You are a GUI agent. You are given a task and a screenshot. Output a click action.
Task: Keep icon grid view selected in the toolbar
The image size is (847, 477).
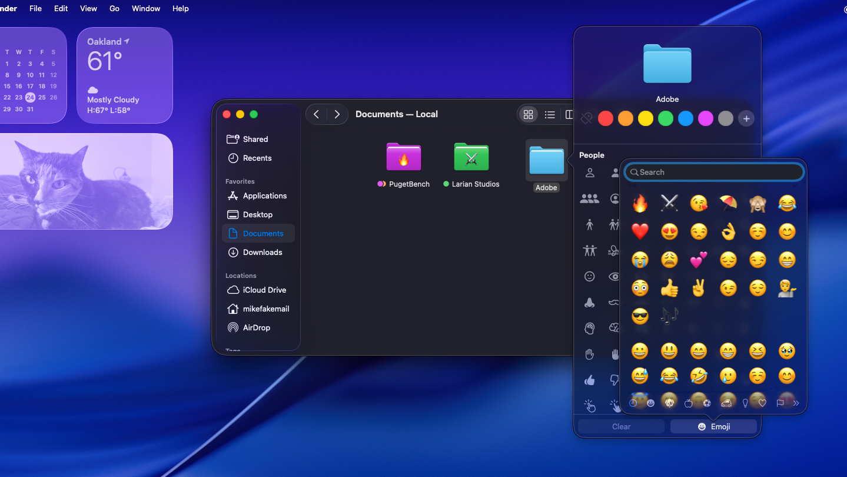pos(528,114)
